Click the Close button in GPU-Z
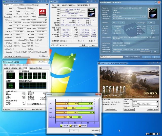Screen dimensions: 162x136 (44, 56)
